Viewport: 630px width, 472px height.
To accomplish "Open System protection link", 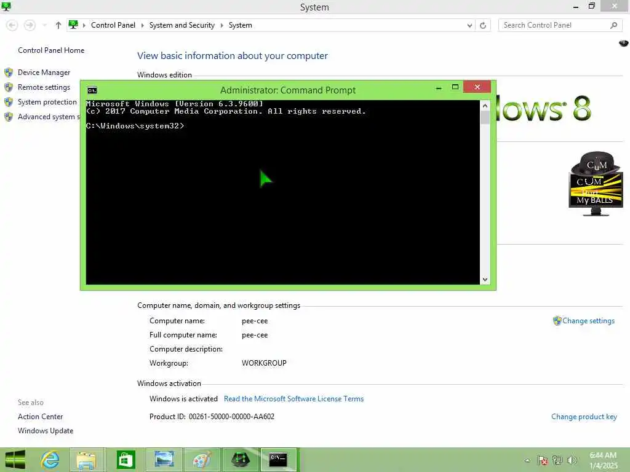I will pyautogui.click(x=47, y=102).
